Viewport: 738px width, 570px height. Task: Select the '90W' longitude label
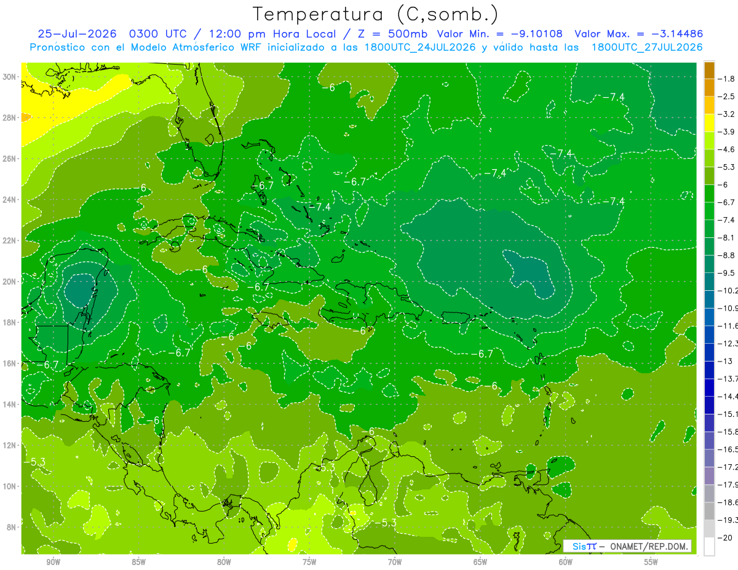(53, 562)
